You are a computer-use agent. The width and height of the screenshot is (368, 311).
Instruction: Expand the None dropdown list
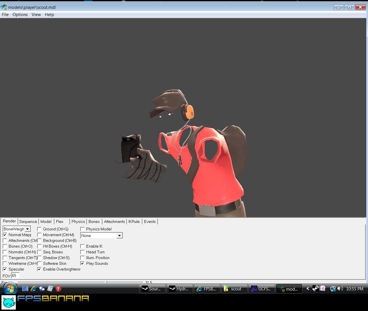pyautogui.click(x=120, y=236)
